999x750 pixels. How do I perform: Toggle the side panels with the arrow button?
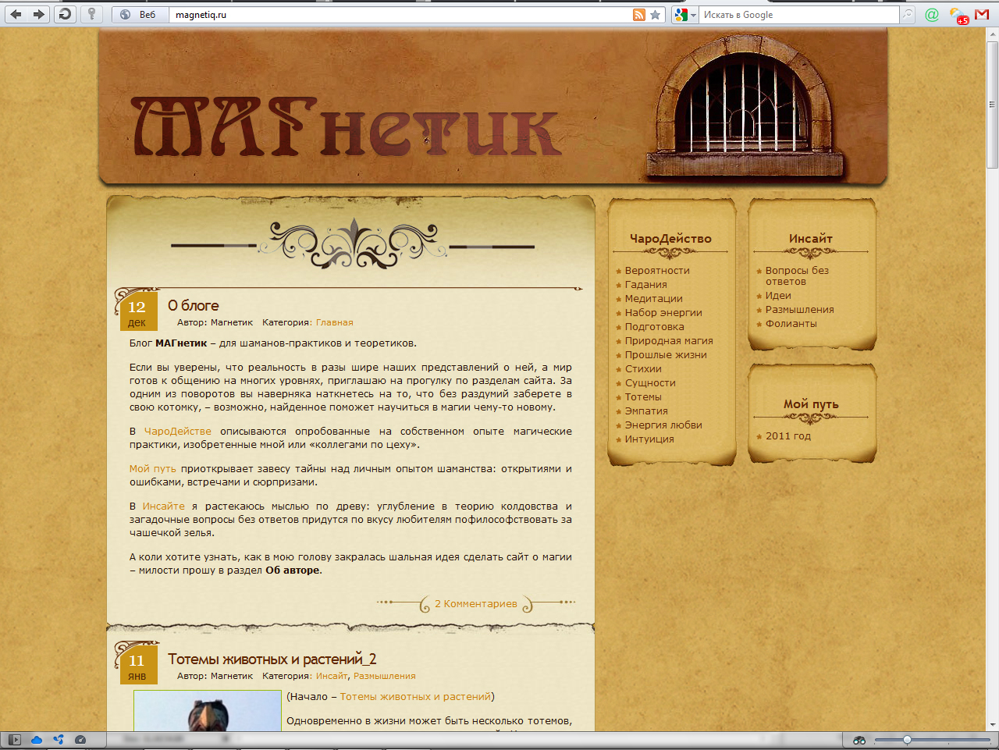pyautogui.click(x=13, y=738)
